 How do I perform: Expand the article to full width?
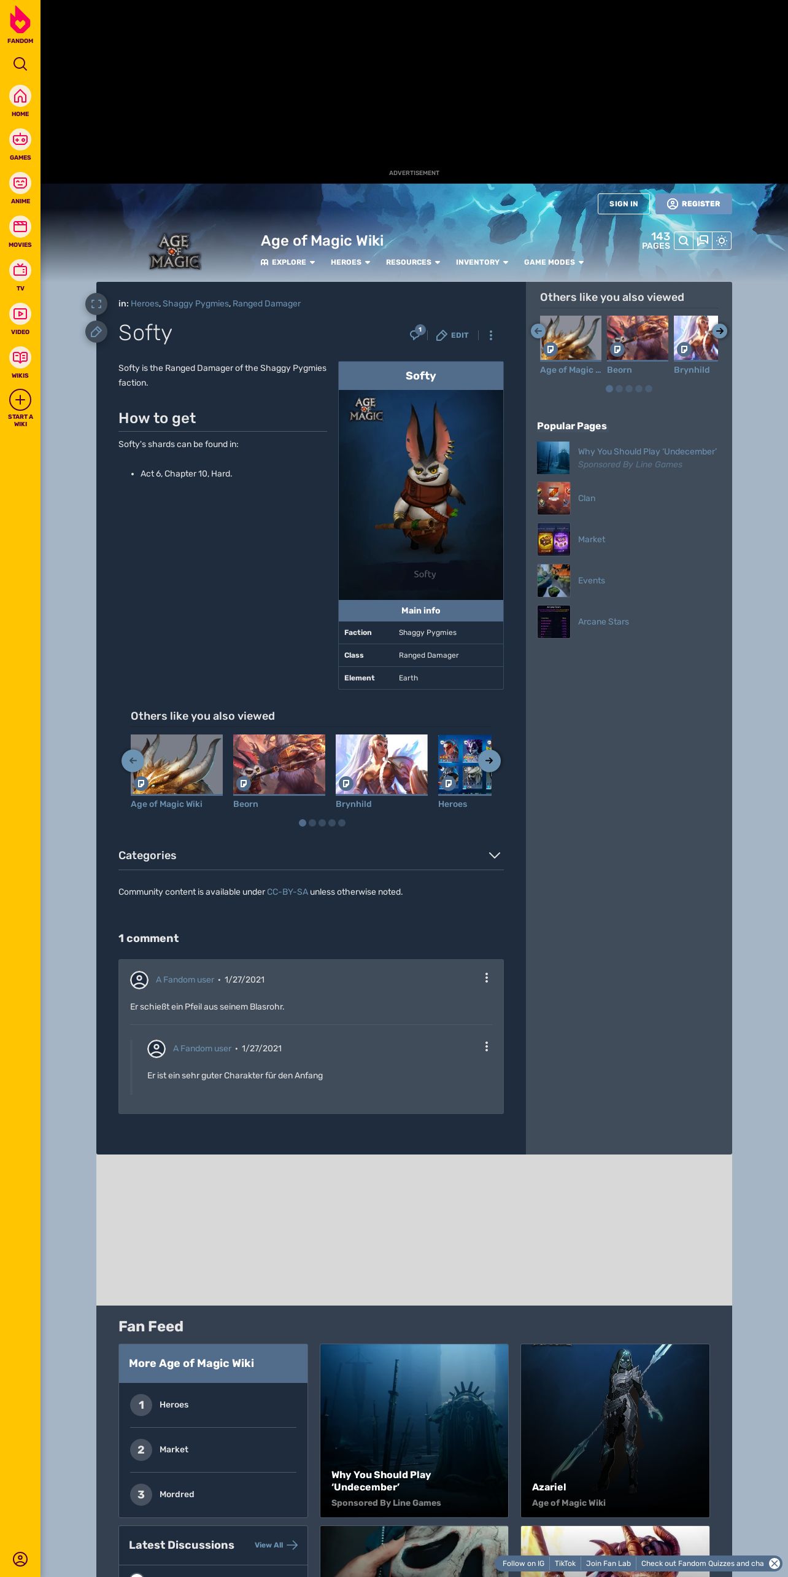[x=96, y=304]
